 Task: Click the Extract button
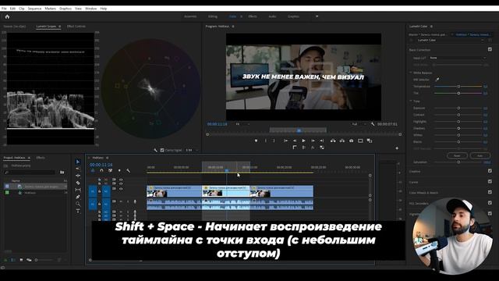[342, 140]
